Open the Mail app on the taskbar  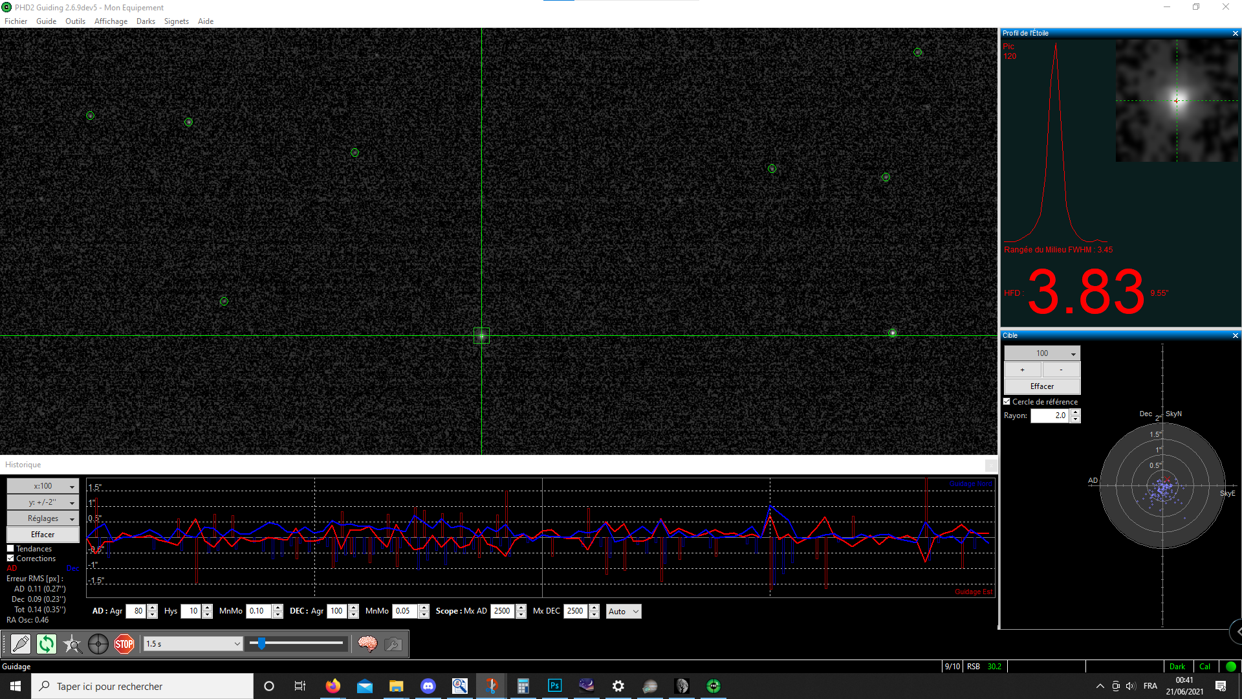click(365, 686)
